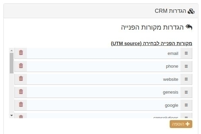The width and height of the screenshot is (201, 134).
Task: Click the הוספה add button
Action: pyautogui.click(x=181, y=124)
